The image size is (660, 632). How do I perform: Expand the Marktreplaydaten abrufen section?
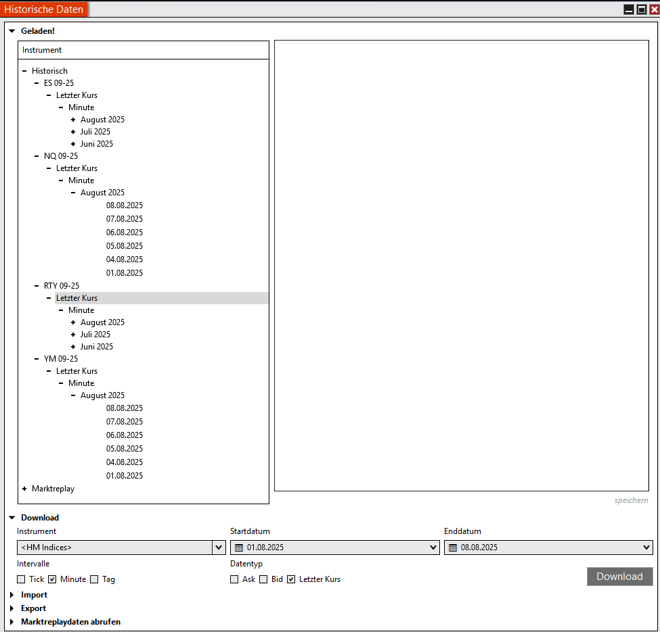[12, 622]
